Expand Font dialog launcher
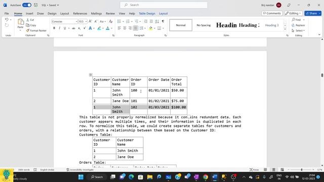 click(x=113, y=35)
